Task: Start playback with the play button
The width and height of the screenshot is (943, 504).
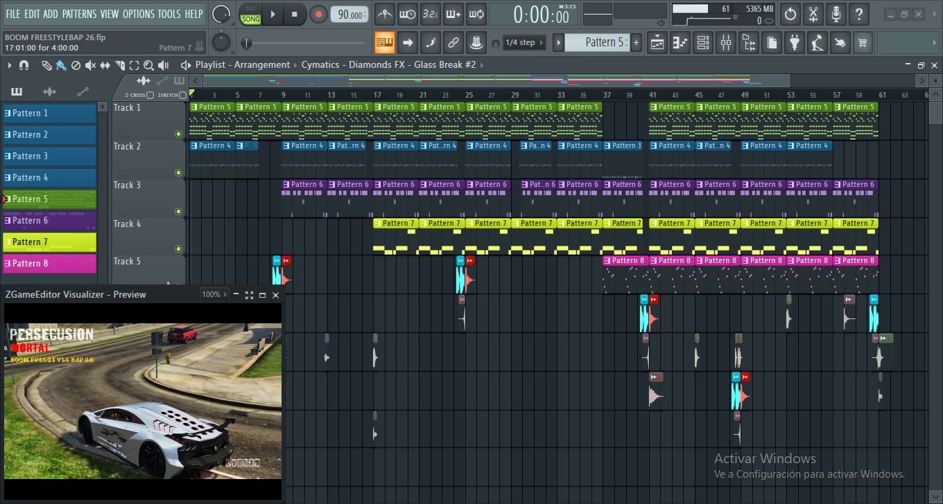Action: click(x=272, y=14)
